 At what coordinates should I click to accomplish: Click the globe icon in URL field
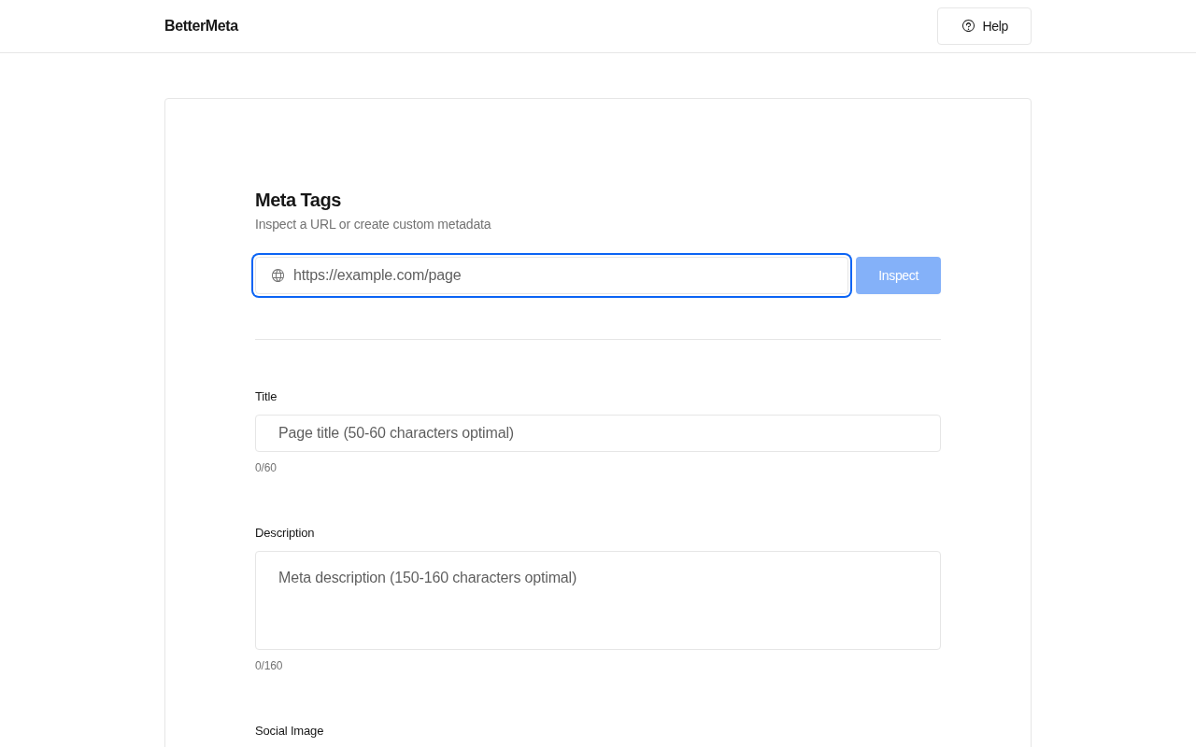click(278, 275)
